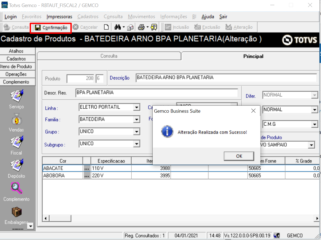Click the binoculars search icon
Image resolution: width=321 pixels, height=240 pixels.
[x=118, y=27]
